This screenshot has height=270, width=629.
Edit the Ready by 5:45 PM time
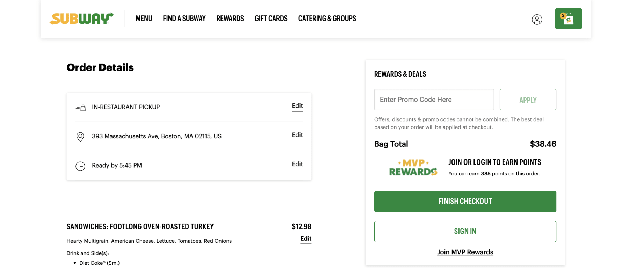(x=297, y=164)
